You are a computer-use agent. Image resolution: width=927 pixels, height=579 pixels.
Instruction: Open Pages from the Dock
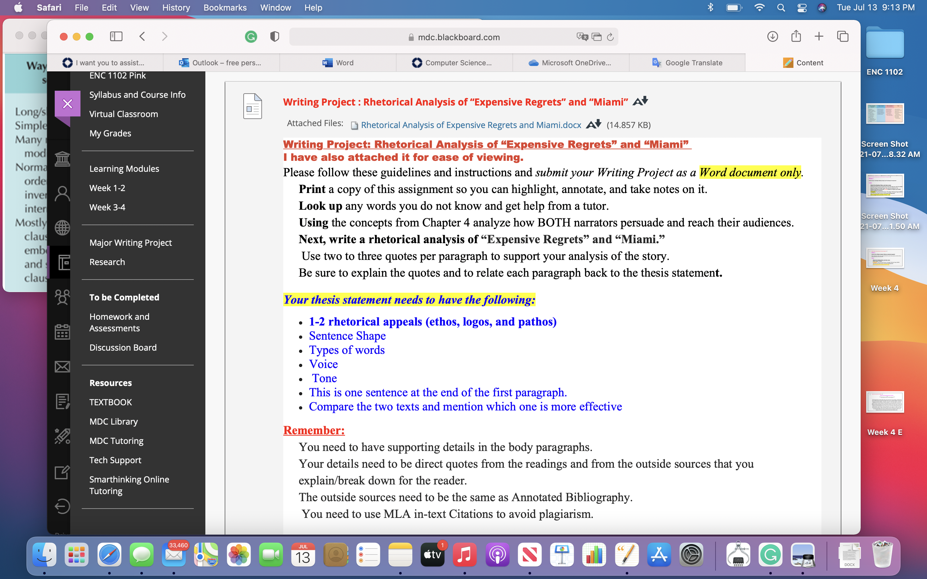click(627, 555)
